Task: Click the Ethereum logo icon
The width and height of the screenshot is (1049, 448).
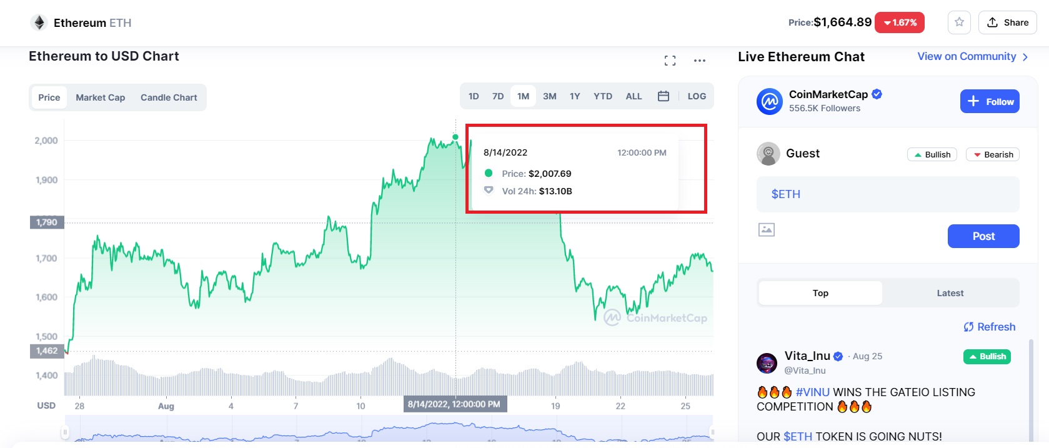Action: point(39,23)
